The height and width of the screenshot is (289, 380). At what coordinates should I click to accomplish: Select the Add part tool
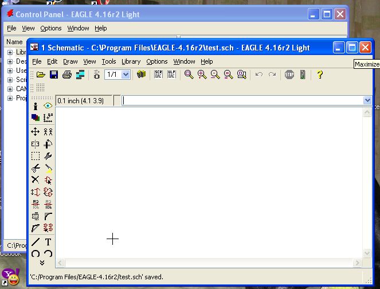pyautogui.click(x=48, y=180)
